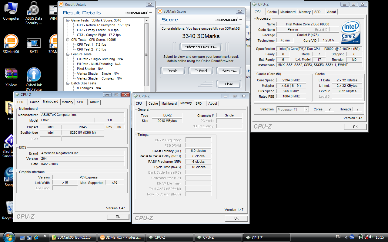Select the SiSoftware Sandra desktop icon

(x=8, y=146)
